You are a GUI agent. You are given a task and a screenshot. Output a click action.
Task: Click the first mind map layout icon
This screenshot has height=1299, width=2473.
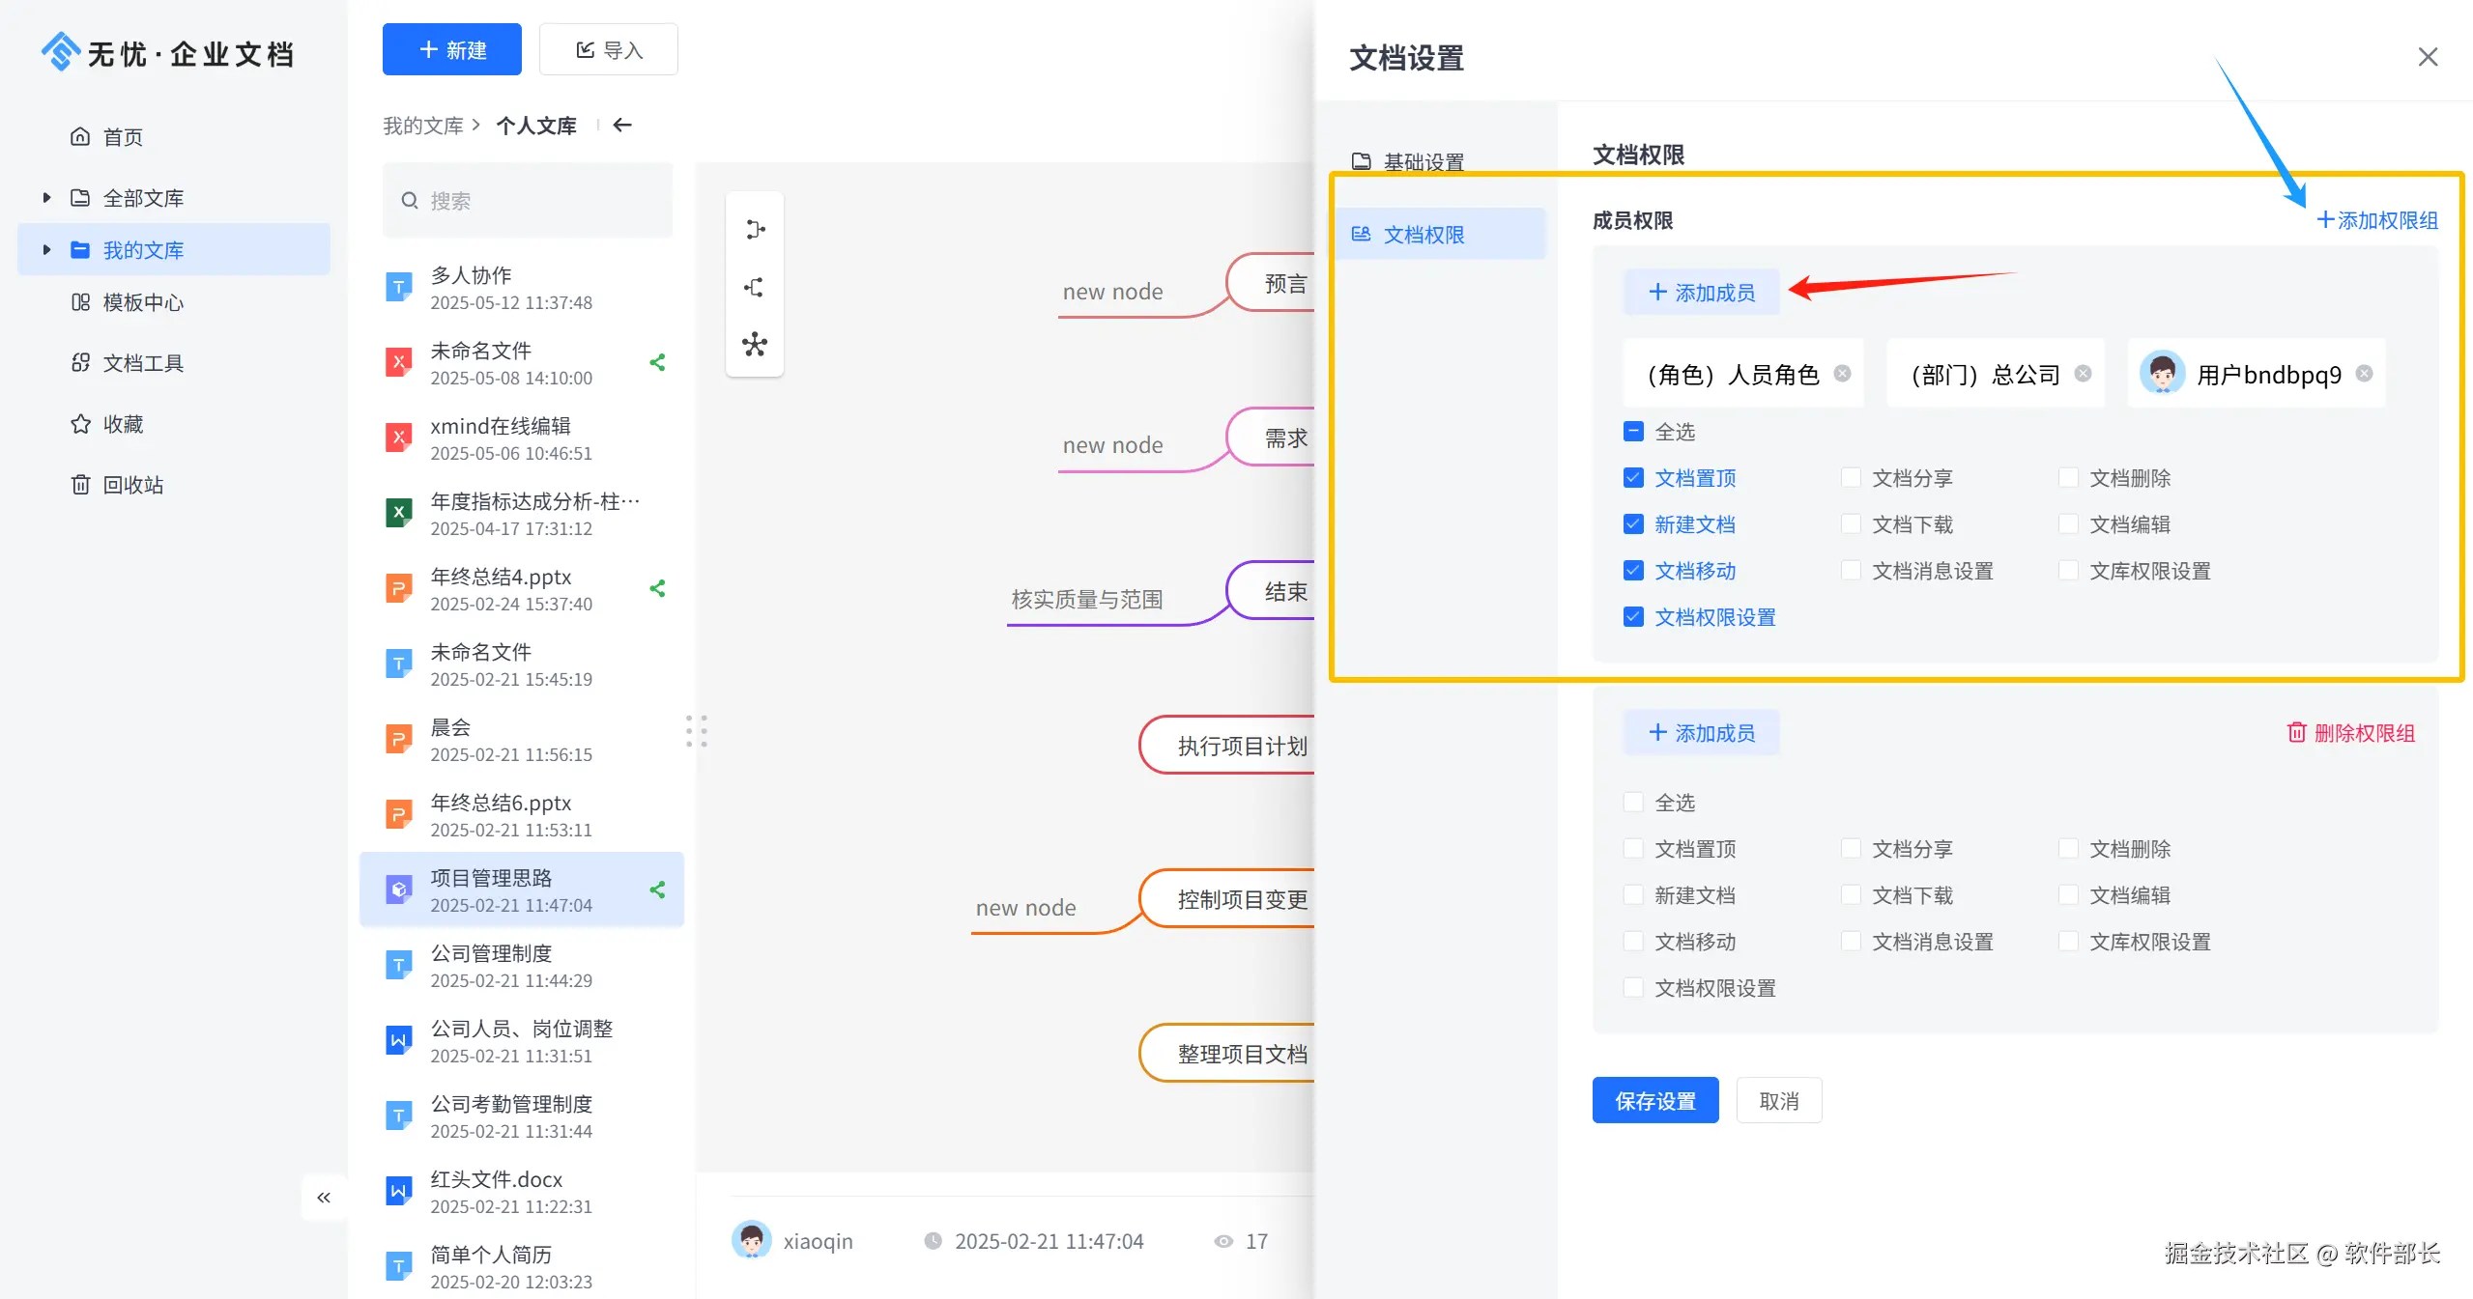coord(755,230)
